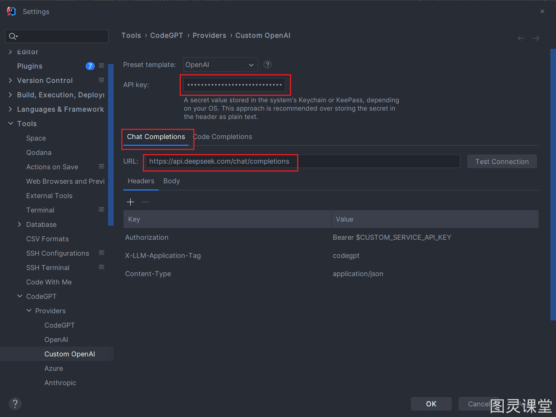Select OpenAI provider in tree
Screen dimensions: 556x417
pos(56,340)
